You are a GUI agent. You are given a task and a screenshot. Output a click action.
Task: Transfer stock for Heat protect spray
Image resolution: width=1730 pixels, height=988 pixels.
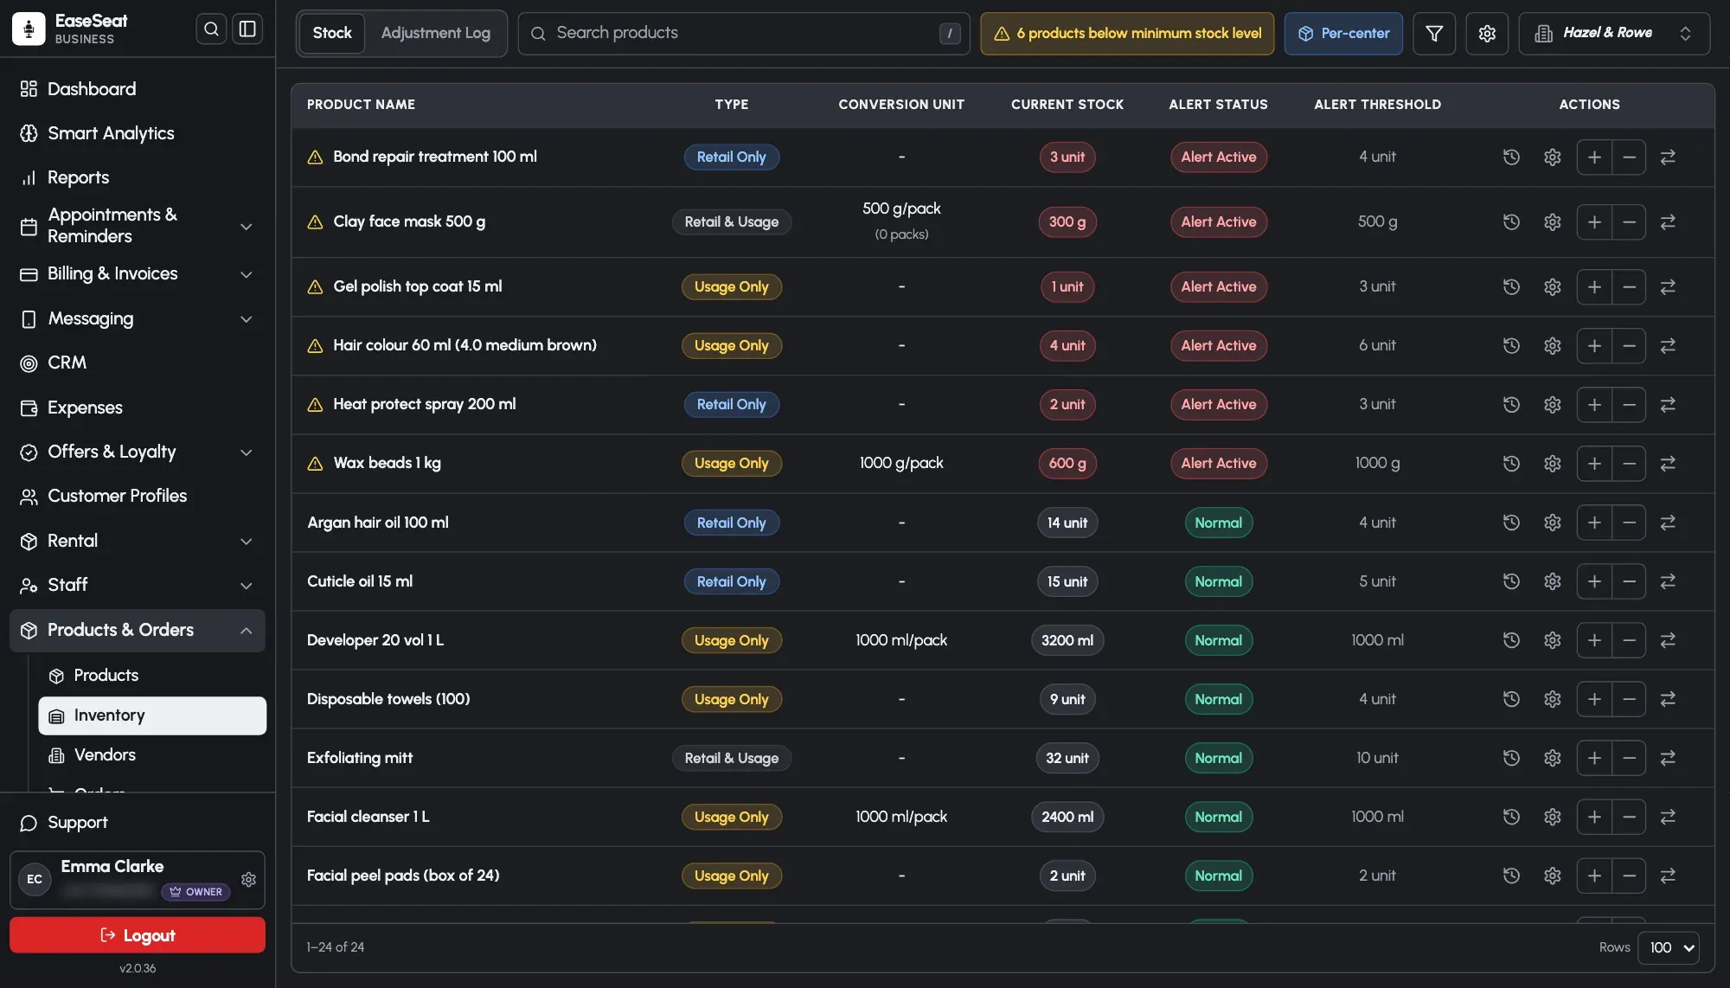pyautogui.click(x=1668, y=404)
